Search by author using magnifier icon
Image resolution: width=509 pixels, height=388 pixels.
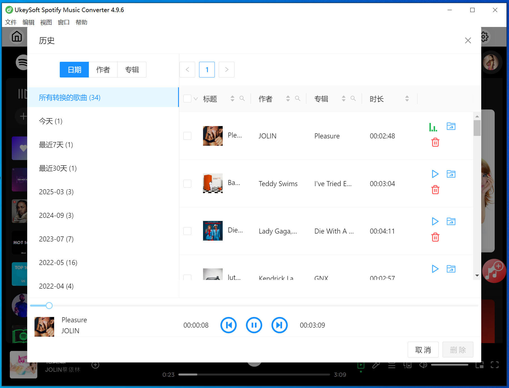click(298, 99)
